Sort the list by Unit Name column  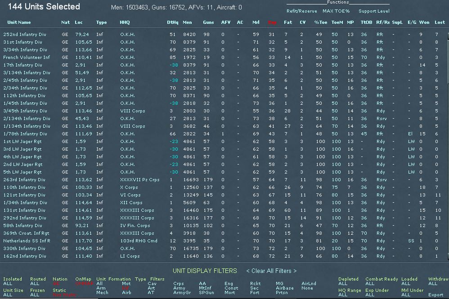tap(19, 22)
